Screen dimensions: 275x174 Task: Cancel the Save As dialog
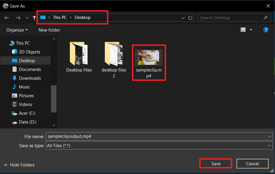tap(252, 163)
